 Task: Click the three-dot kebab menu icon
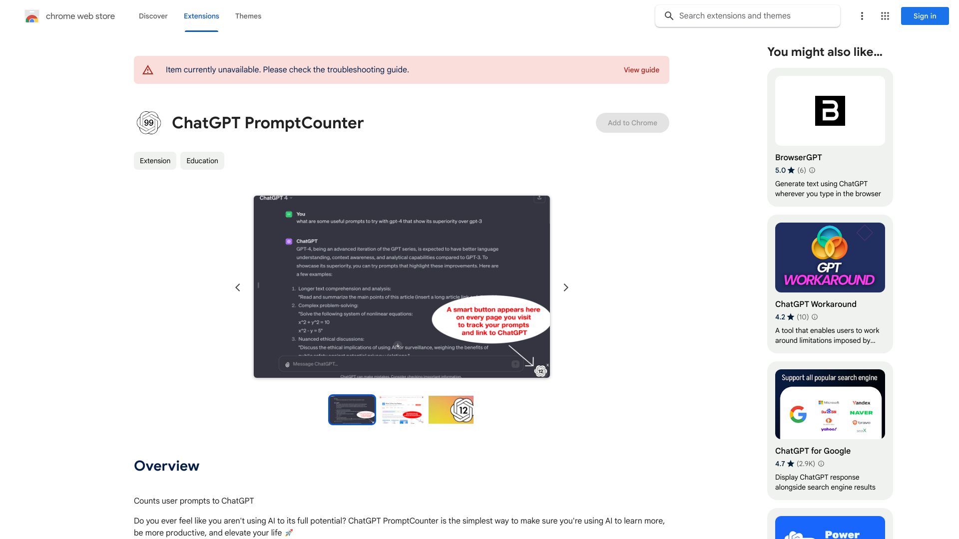click(862, 16)
